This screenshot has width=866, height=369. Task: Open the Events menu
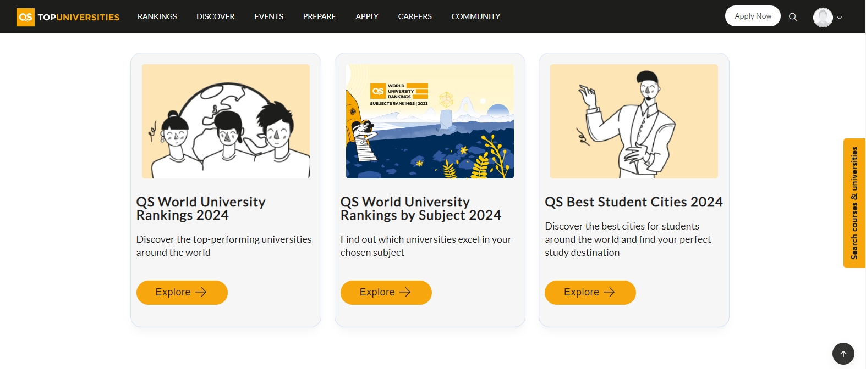click(x=268, y=16)
